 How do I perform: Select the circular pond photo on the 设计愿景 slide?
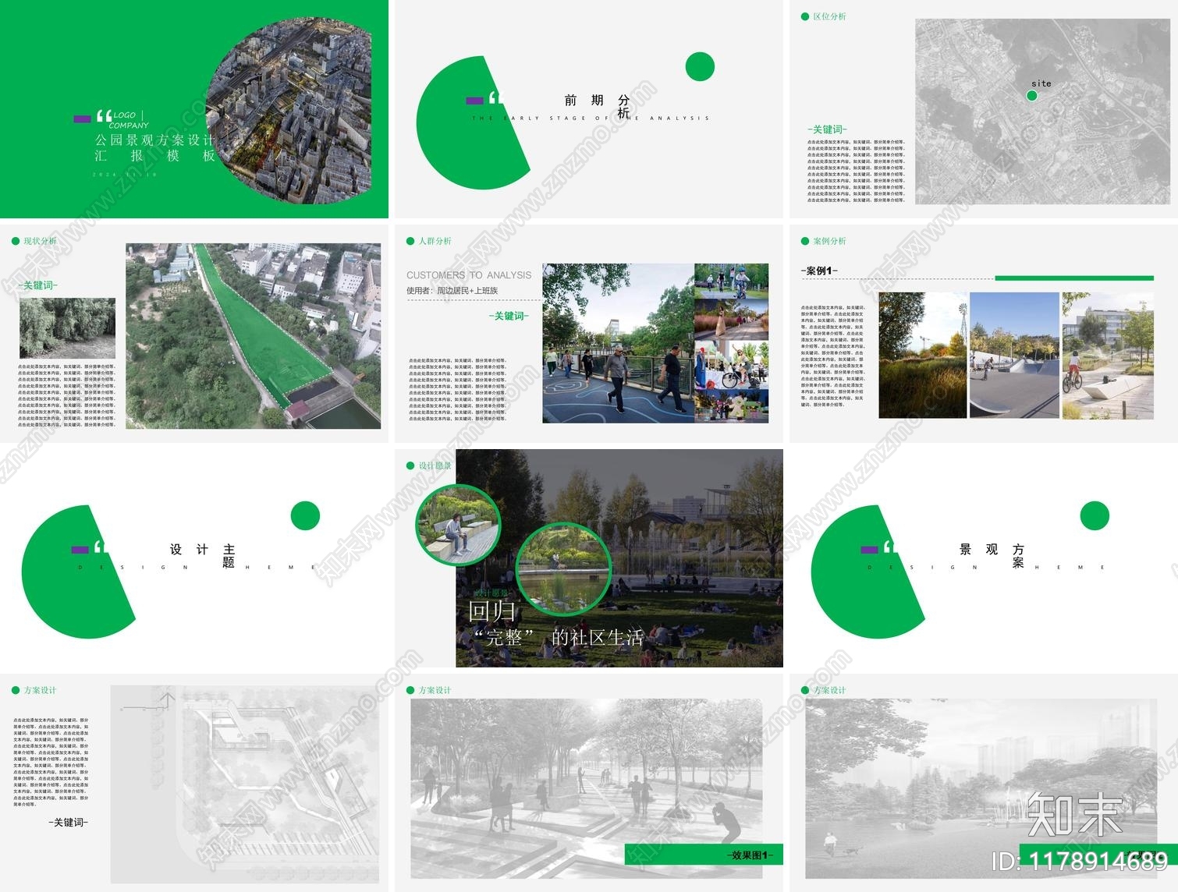tap(563, 568)
